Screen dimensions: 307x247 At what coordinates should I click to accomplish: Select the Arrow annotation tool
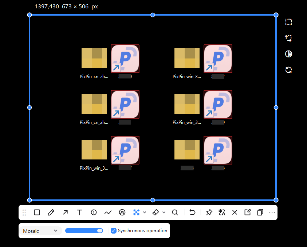[66, 212]
